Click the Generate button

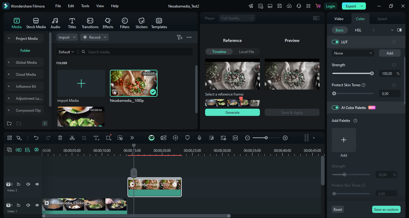coord(232,113)
